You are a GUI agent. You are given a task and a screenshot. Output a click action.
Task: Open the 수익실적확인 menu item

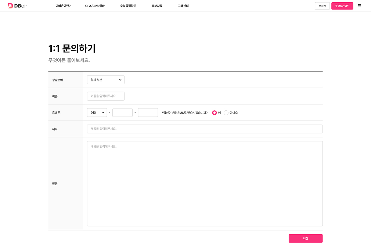pos(128,6)
